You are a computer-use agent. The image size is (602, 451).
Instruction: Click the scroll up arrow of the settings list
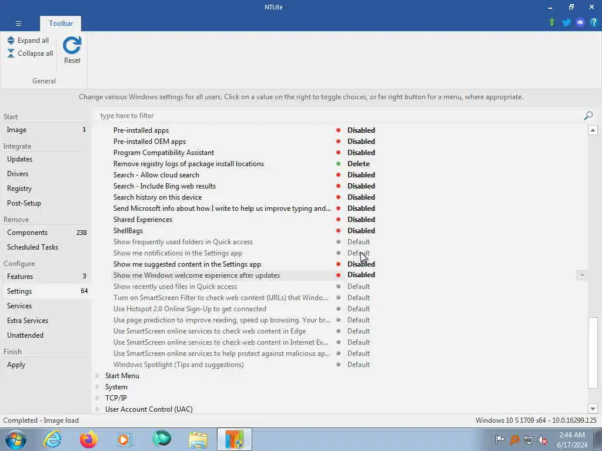pos(593,130)
